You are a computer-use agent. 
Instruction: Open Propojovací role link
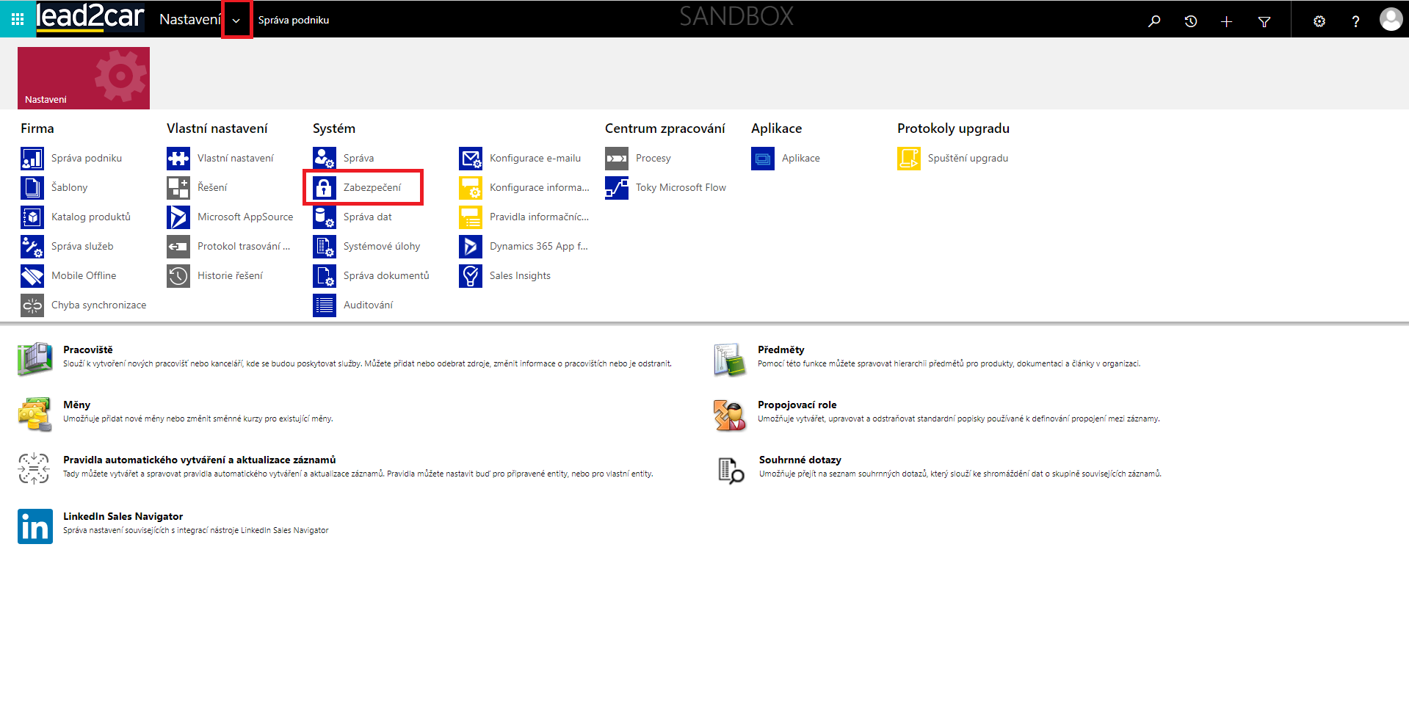point(797,405)
